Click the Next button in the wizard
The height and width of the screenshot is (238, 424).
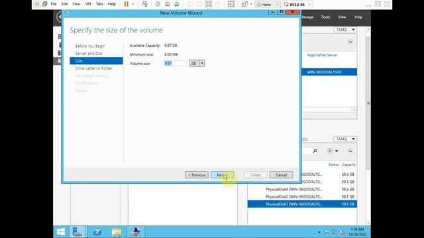223,175
